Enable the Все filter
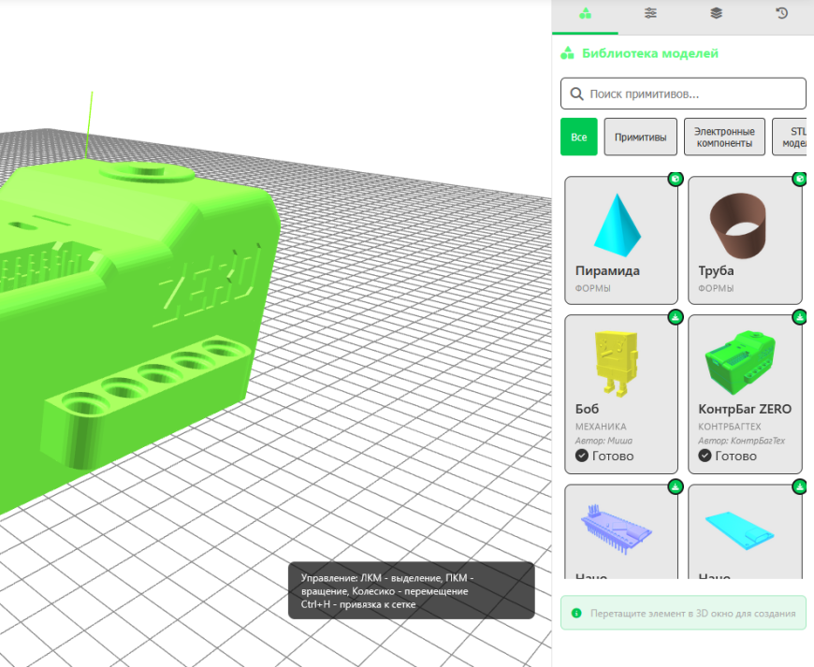The image size is (814, 667). point(578,136)
